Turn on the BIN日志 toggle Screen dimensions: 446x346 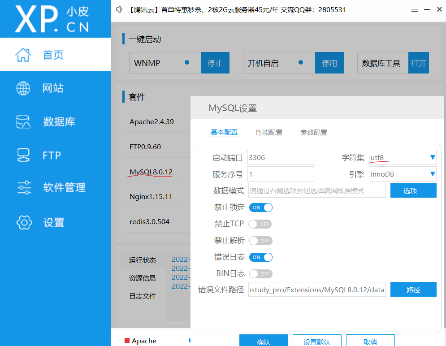(260, 273)
